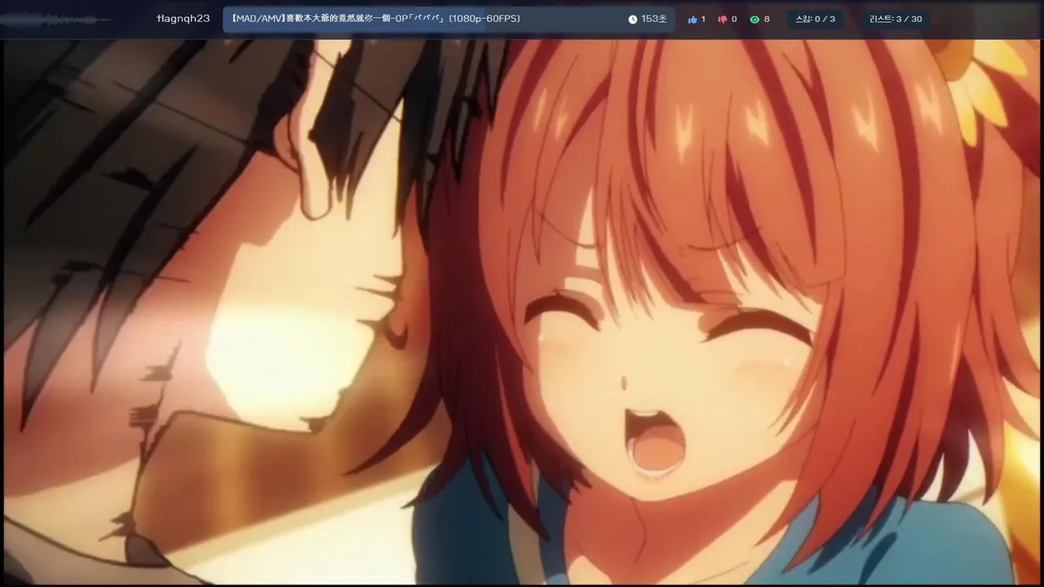The width and height of the screenshot is (1044, 587).
Task: Click the username tlagnqh23
Action: [x=184, y=19]
